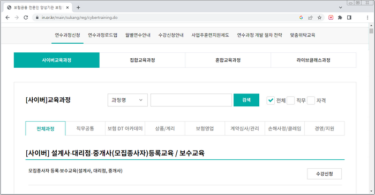Screen dimensions: 375x195
Task: Open the Chrome three-dot menu
Action: point(367,18)
